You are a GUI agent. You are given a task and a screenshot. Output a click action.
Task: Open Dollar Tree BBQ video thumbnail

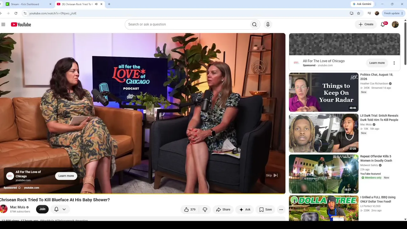pos(324,208)
